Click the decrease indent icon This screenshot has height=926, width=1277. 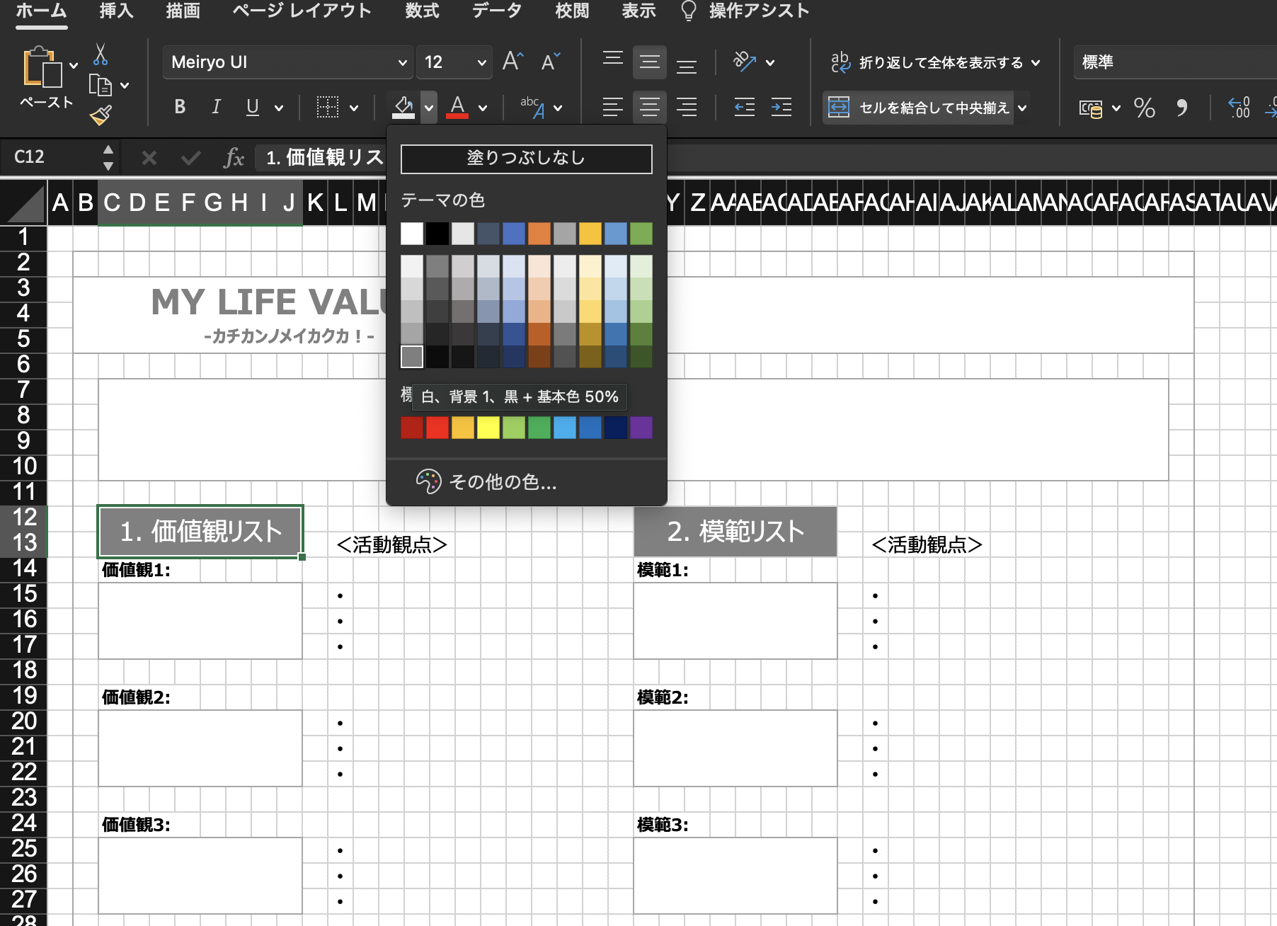(744, 108)
